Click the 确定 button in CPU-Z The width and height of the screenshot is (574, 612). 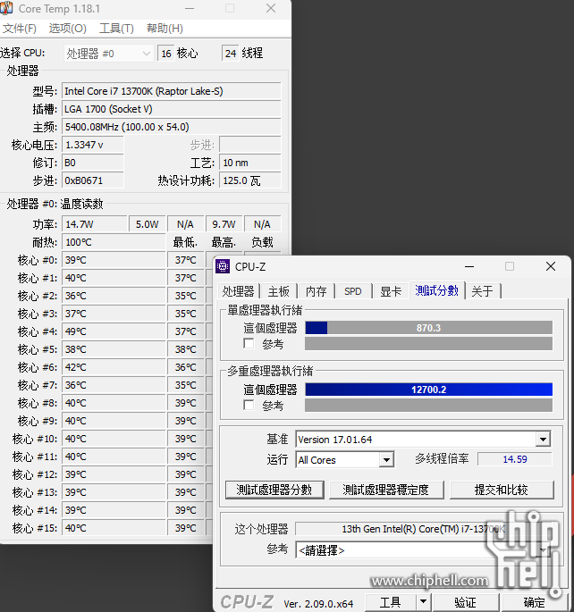534,602
